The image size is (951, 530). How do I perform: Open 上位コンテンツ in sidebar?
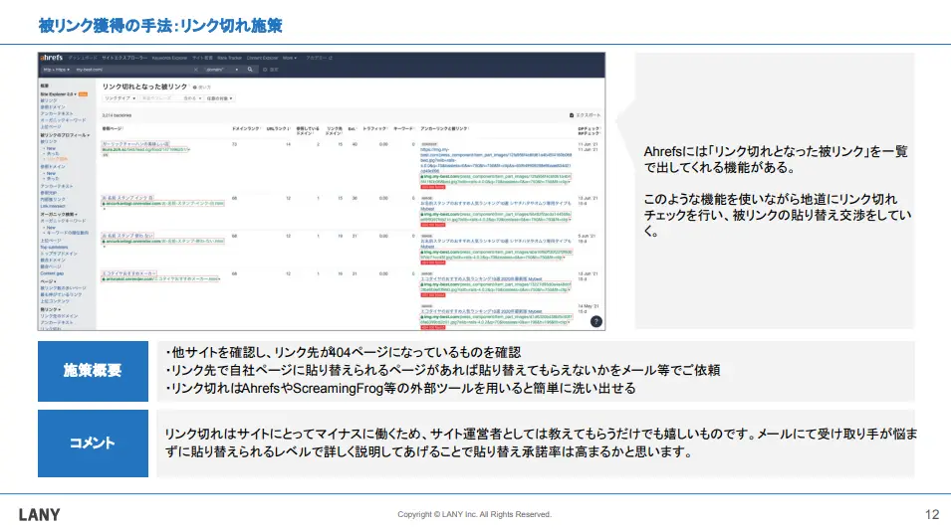[x=55, y=301]
